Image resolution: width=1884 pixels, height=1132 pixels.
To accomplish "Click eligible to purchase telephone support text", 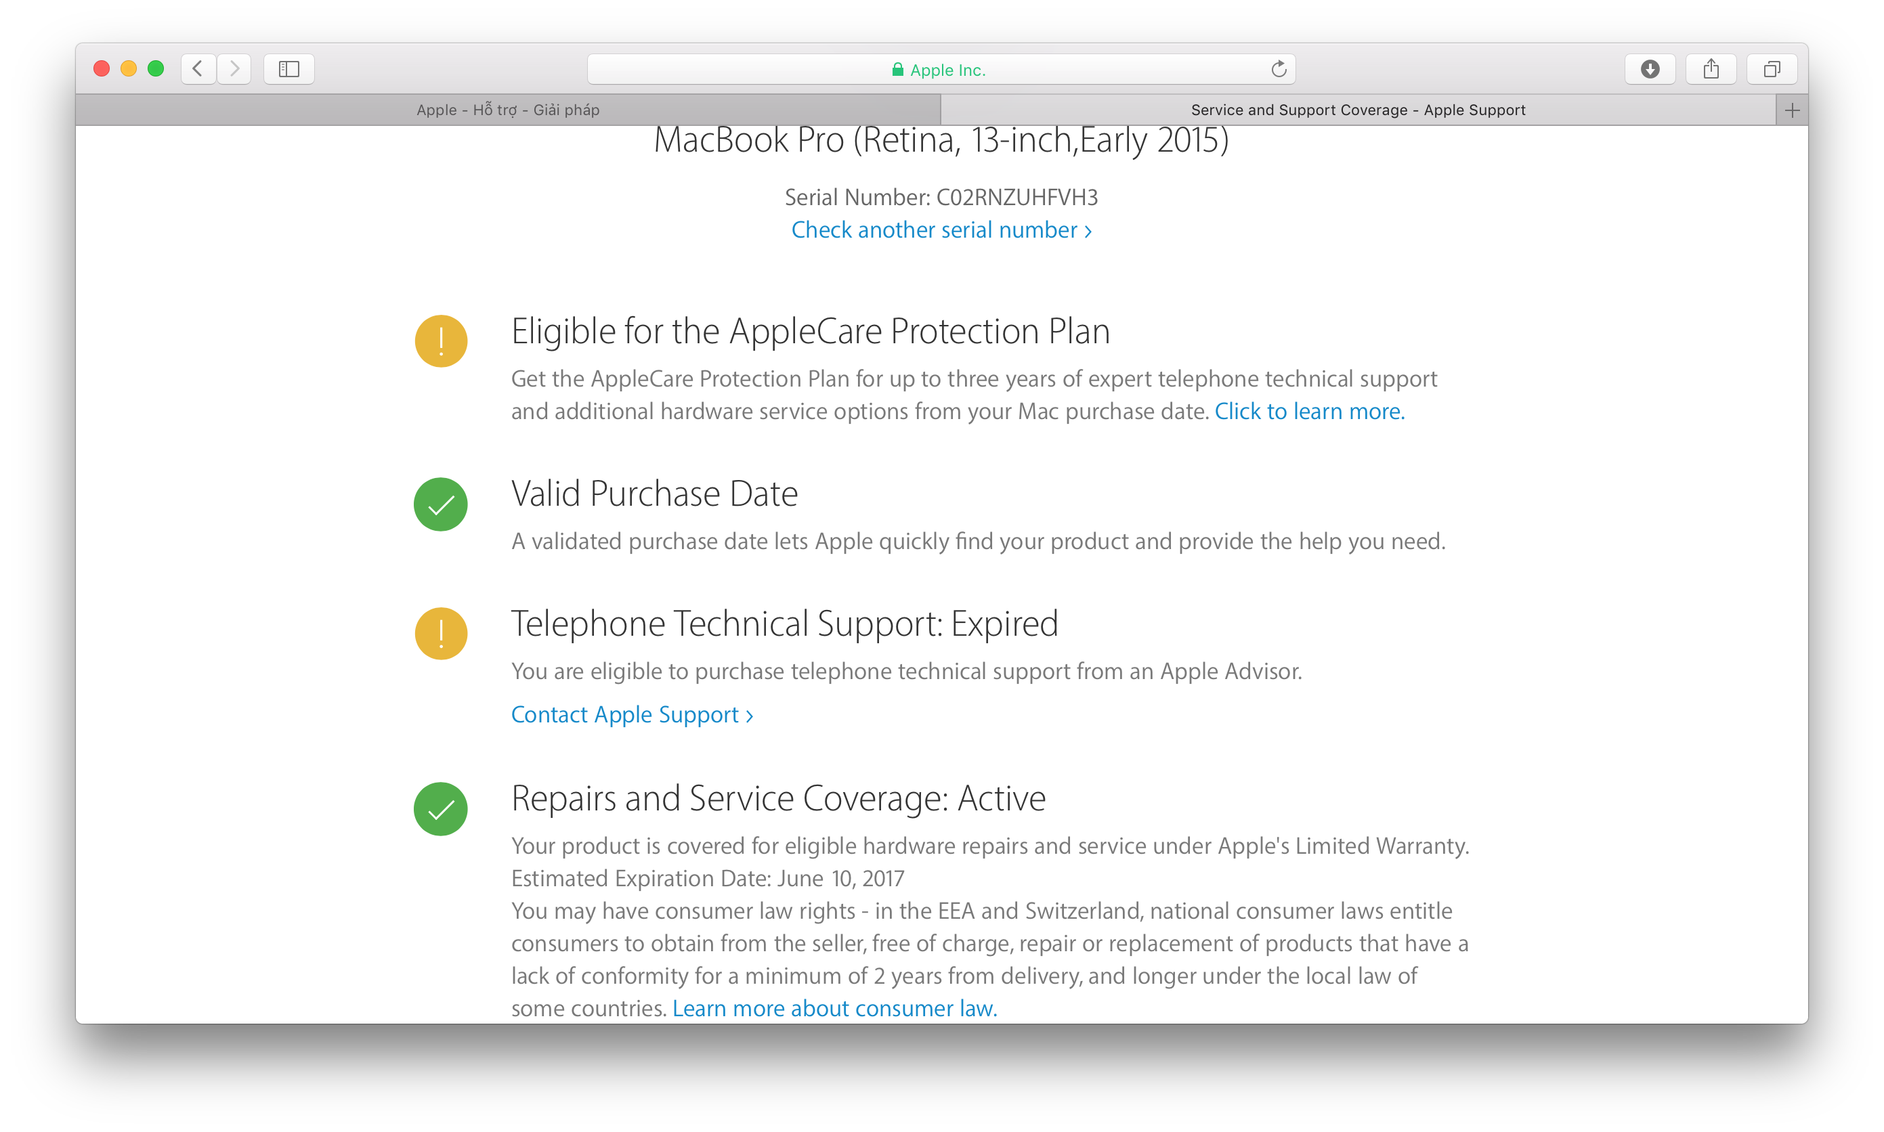I will [x=906, y=671].
